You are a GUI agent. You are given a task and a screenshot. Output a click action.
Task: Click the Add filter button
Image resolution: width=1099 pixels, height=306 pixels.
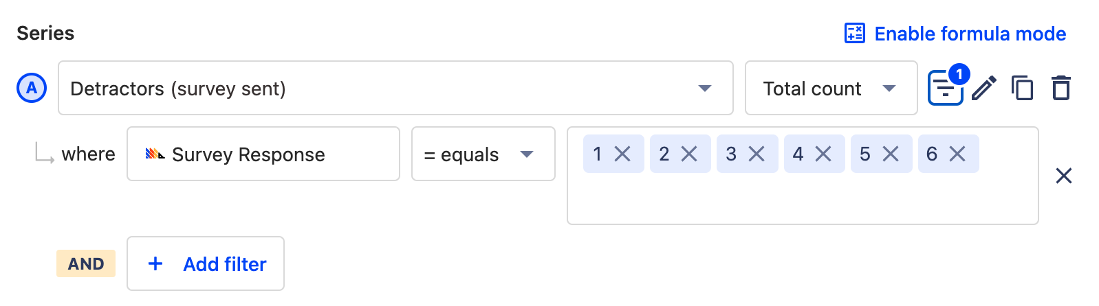tap(206, 264)
